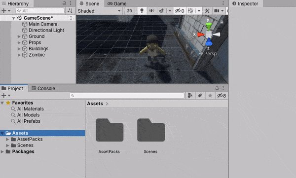Screen dimensions: 296x178
Task: Click the Project search field
Action: click(127, 96)
